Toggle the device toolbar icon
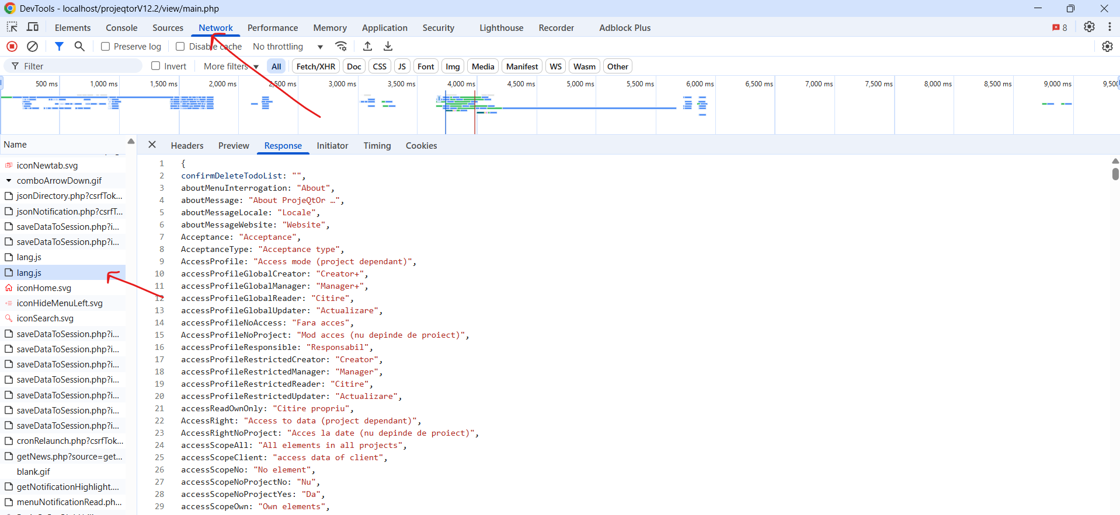Viewport: 1120px width, 515px height. pyautogui.click(x=33, y=27)
